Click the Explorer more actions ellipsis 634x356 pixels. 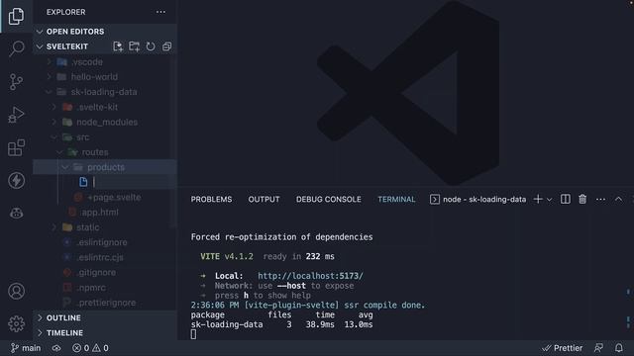pyautogui.click(x=160, y=12)
